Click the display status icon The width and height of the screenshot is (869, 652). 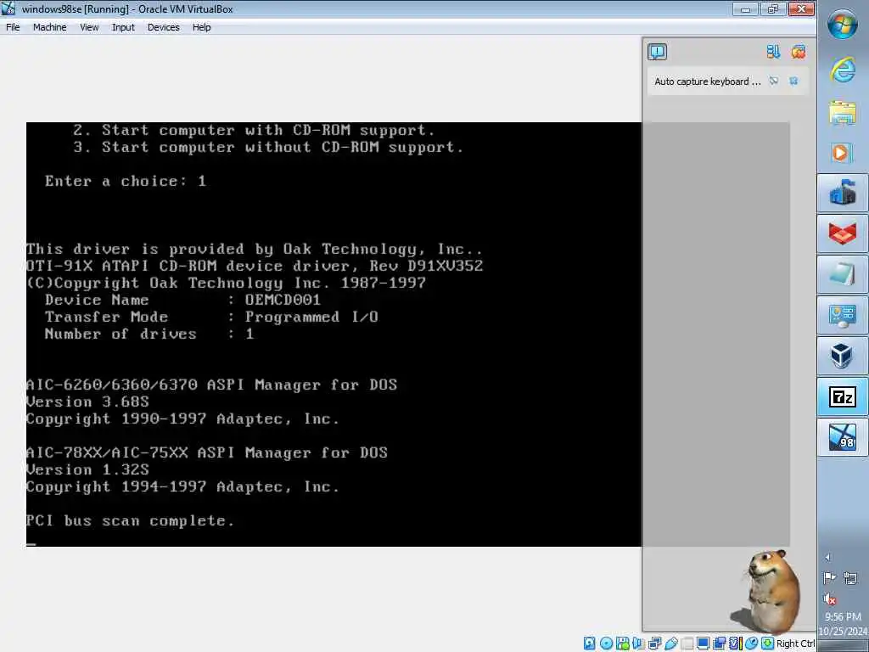pos(704,644)
